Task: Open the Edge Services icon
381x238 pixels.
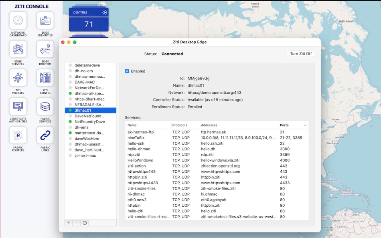Action: [18, 49]
